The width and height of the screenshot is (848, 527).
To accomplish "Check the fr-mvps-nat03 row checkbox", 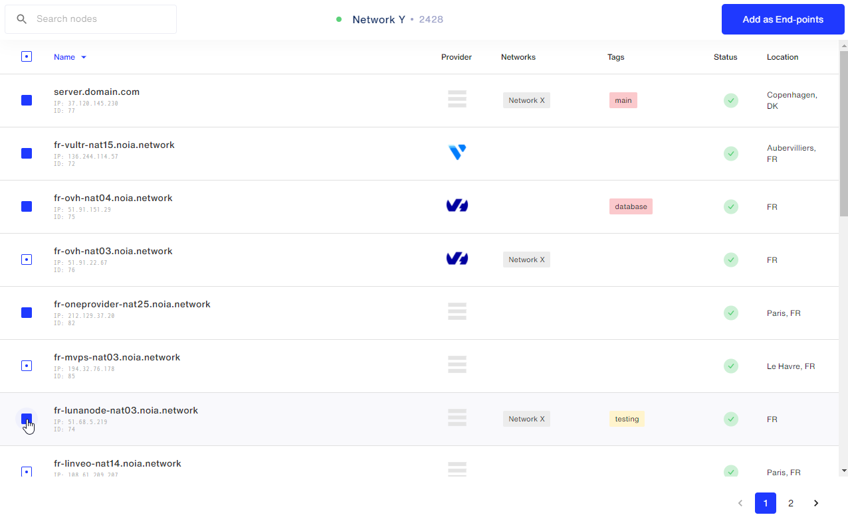I will [x=27, y=366].
